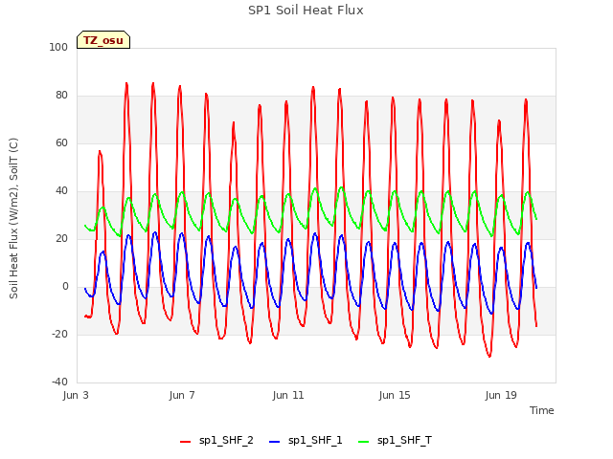Click the blue sp1_SHF_1 legend swatch
Screen dimensions: 613x459
pyautogui.click(x=275, y=442)
